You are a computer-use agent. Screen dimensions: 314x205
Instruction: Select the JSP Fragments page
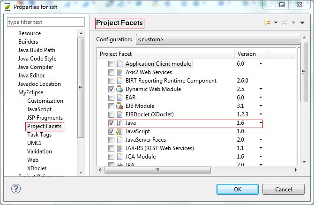point(45,118)
